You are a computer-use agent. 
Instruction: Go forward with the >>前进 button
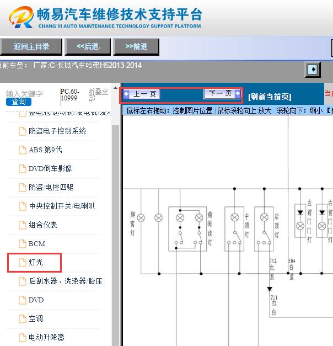pyautogui.click(x=136, y=46)
